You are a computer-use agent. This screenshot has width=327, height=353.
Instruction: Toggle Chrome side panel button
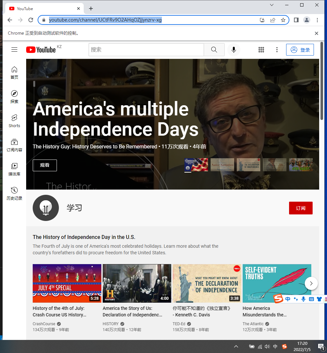pos(296,20)
